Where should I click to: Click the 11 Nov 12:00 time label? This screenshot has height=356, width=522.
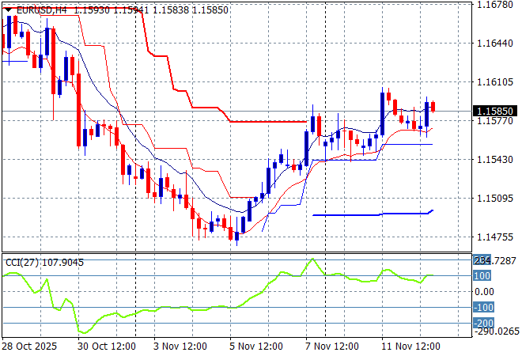click(410, 347)
